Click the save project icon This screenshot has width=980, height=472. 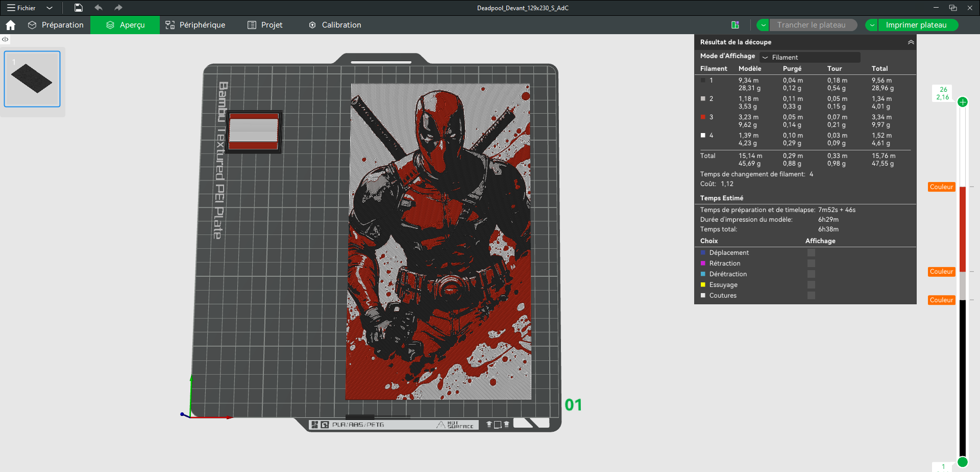(x=78, y=8)
